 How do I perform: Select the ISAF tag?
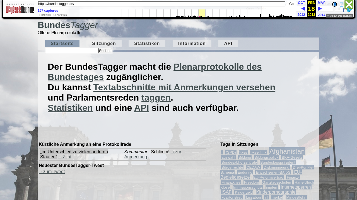point(226,192)
